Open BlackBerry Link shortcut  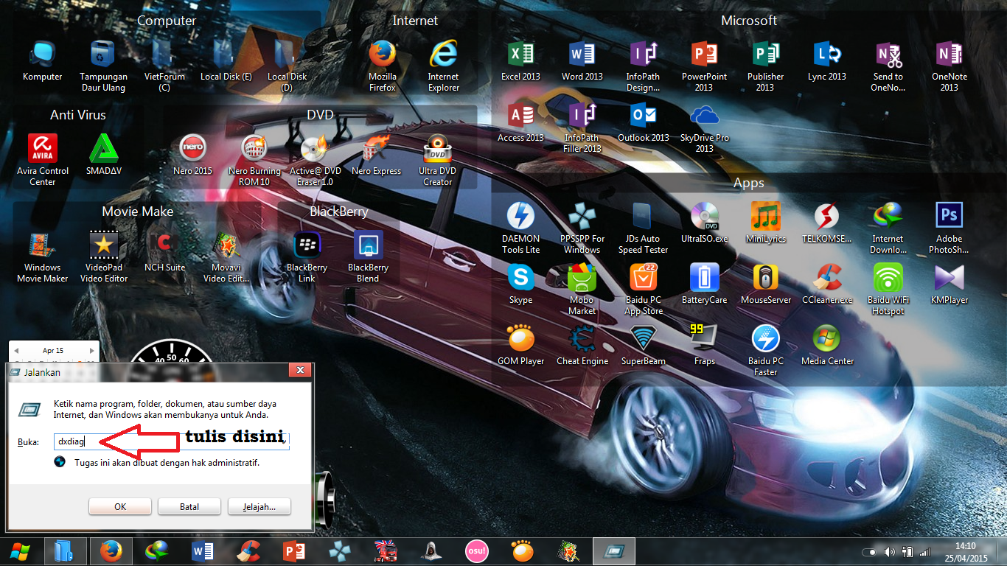click(307, 256)
